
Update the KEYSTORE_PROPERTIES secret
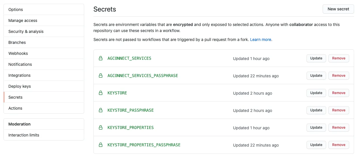[x=316, y=128]
